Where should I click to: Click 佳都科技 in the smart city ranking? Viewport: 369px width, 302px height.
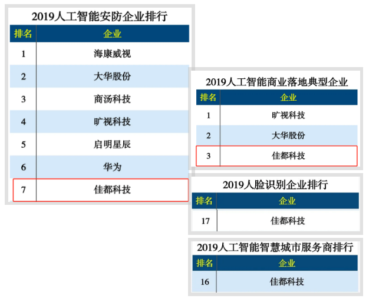288,282
